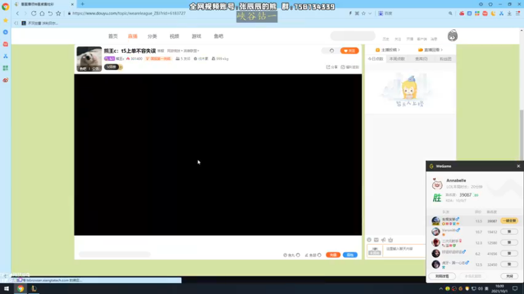Close the current Douyu browser tab

point(72,5)
